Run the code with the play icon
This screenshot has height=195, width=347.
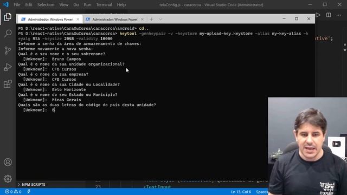pos(318,15)
